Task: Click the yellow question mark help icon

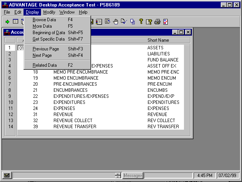Action: point(141,21)
